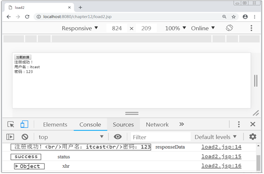Open Chrome three-dot menu
This screenshot has width=264, height=174.
[x=255, y=16]
